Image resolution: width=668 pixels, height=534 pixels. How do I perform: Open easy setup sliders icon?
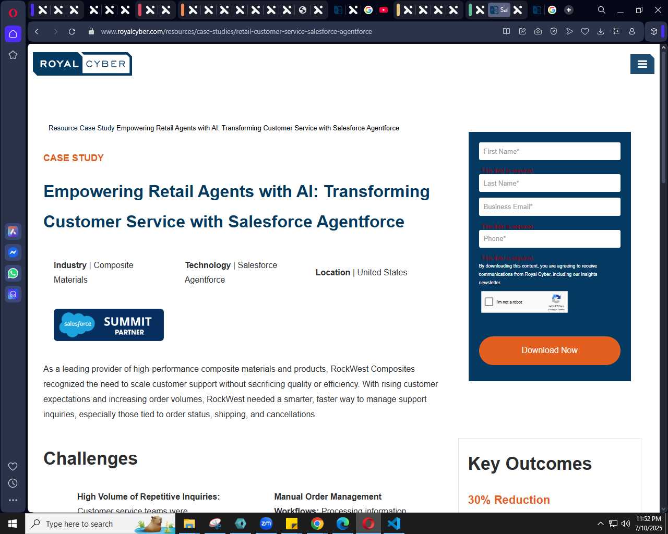click(x=616, y=31)
